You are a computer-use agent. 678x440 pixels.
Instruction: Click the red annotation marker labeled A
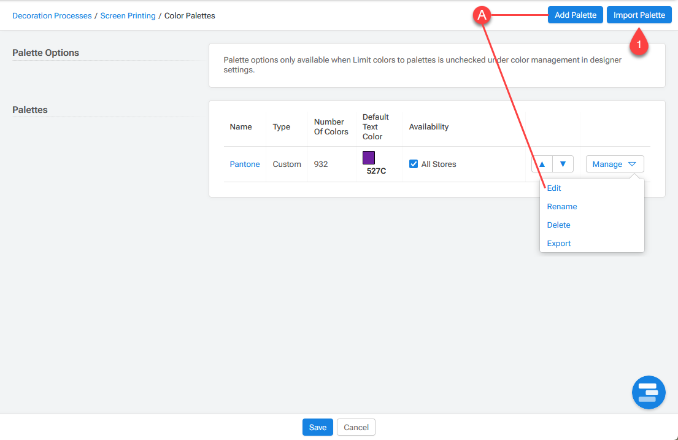[x=482, y=16]
